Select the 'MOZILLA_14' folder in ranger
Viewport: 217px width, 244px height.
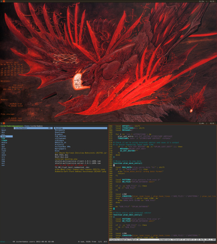tap(60, 142)
